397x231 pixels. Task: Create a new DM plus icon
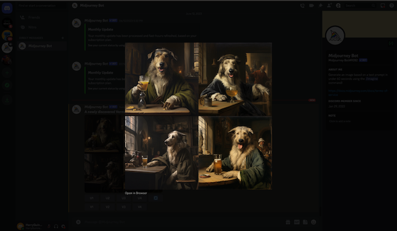click(x=62, y=38)
